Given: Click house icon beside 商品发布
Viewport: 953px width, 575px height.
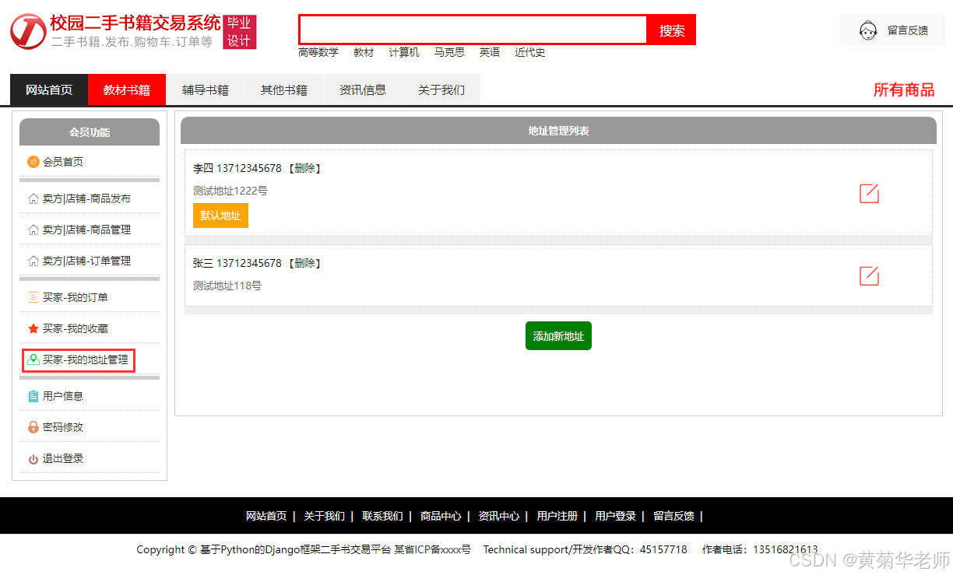Looking at the screenshot, I should coord(33,198).
